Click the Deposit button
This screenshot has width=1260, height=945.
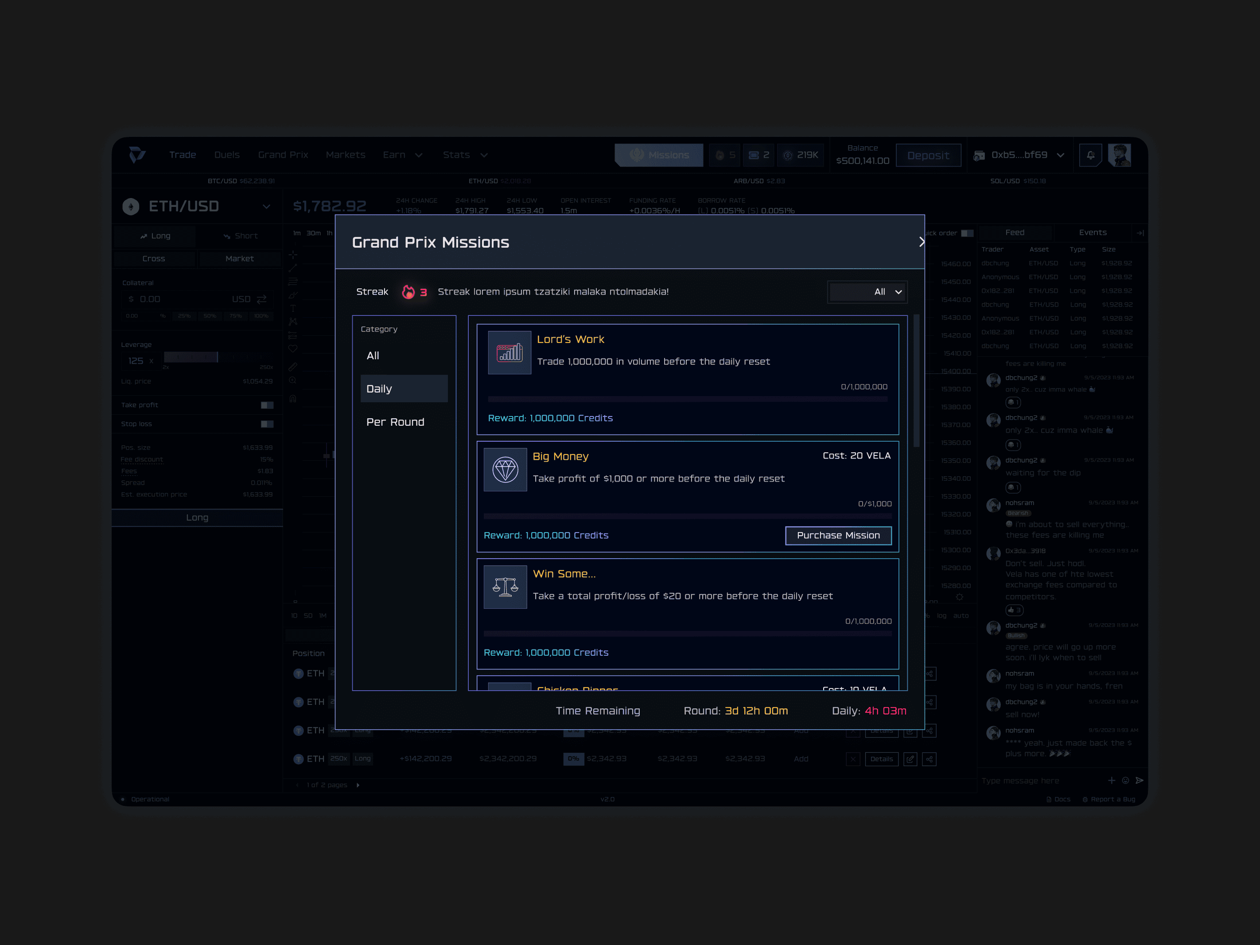(928, 156)
